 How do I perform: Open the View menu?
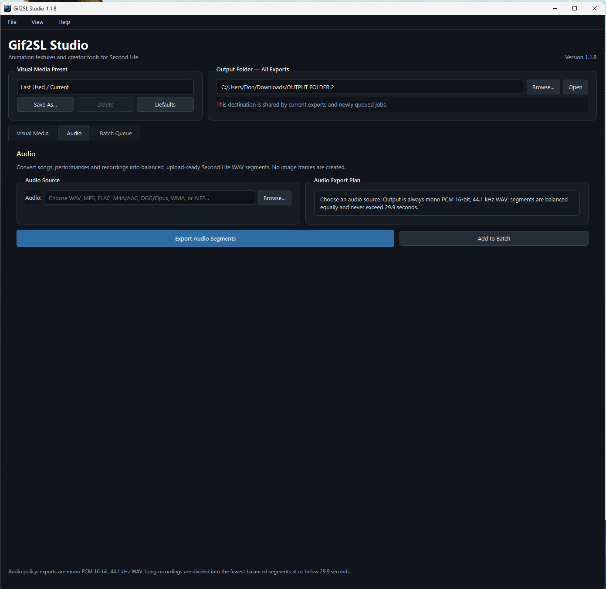pos(37,22)
